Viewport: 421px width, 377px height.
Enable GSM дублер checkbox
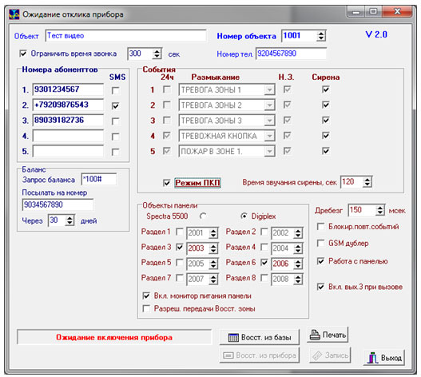tap(320, 243)
